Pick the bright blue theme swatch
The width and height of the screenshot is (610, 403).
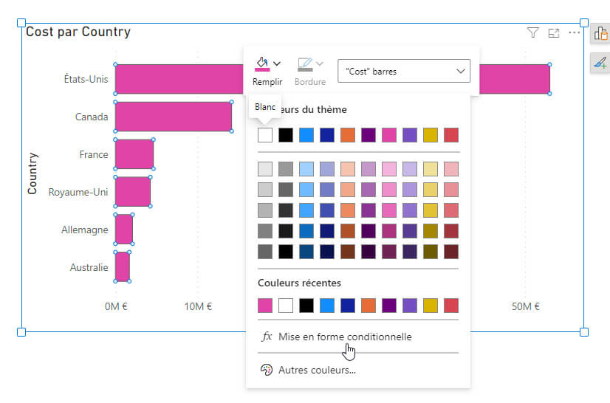pos(306,135)
